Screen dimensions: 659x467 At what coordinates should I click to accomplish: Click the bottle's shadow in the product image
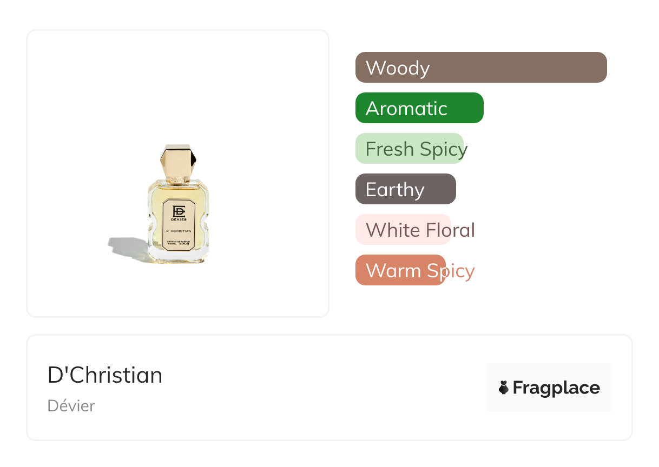click(x=127, y=247)
